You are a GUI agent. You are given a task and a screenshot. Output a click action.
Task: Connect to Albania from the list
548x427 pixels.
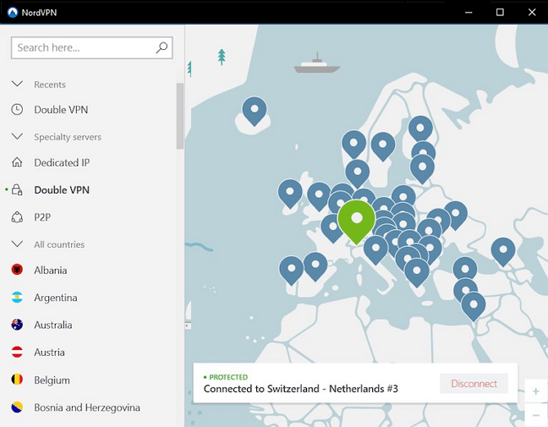tap(51, 270)
